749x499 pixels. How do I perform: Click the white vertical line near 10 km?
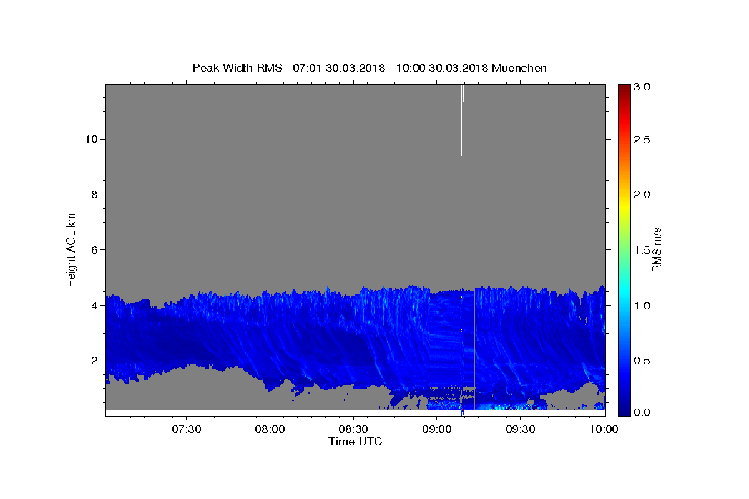(x=462, y=122)
